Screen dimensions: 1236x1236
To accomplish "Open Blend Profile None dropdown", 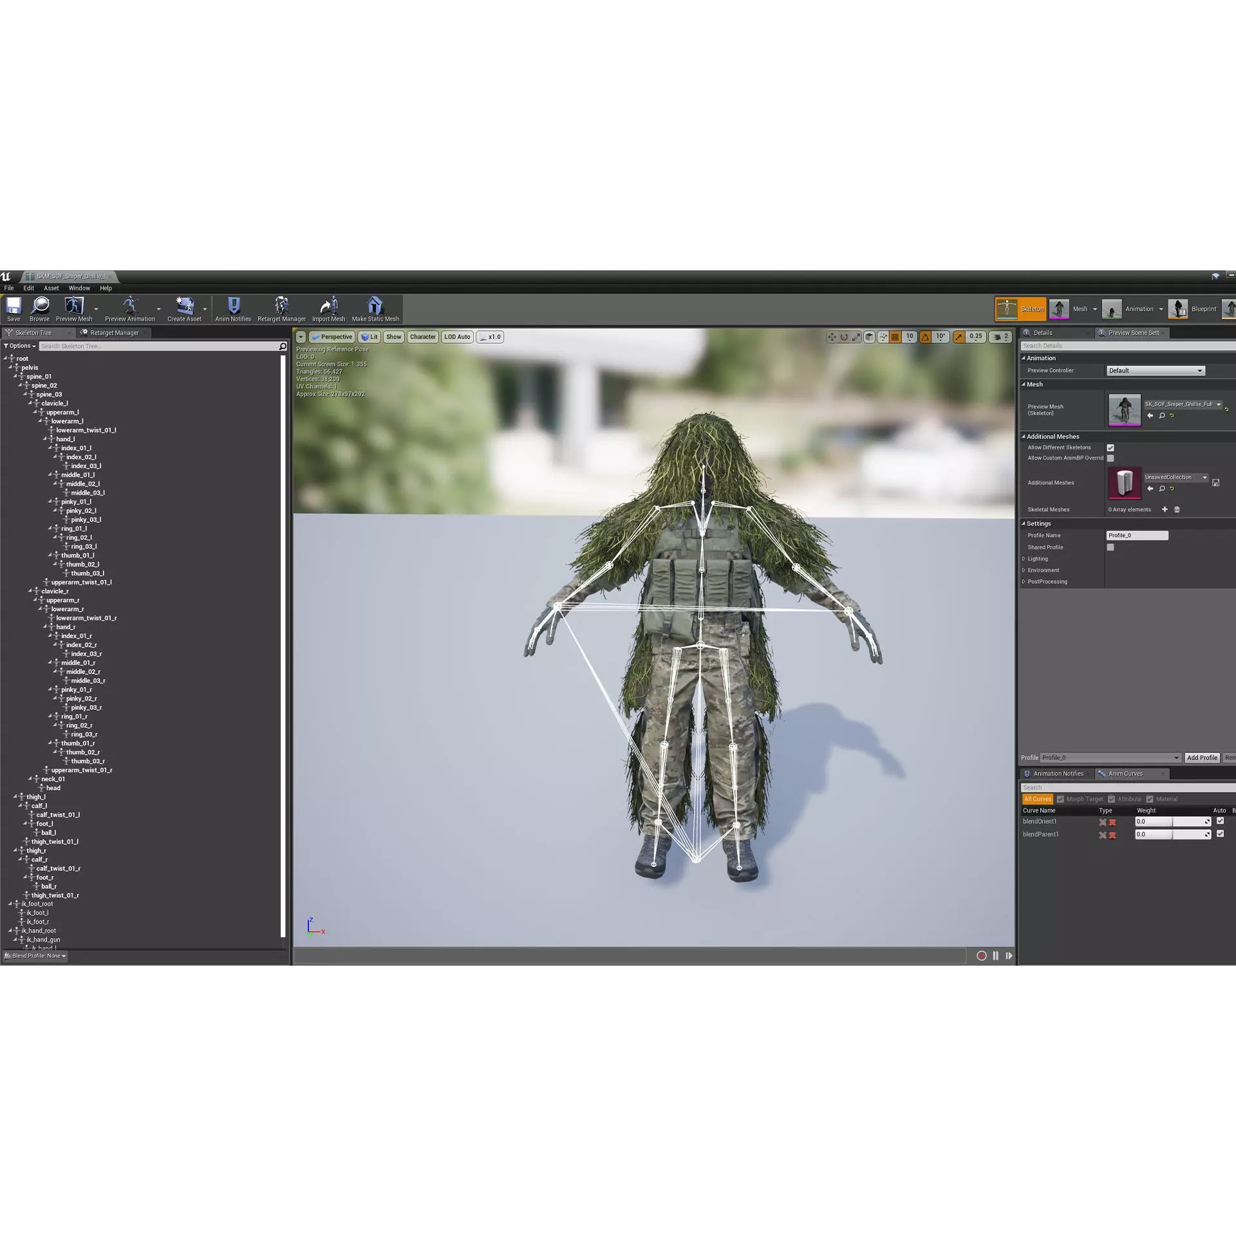I will pos(35,956).
